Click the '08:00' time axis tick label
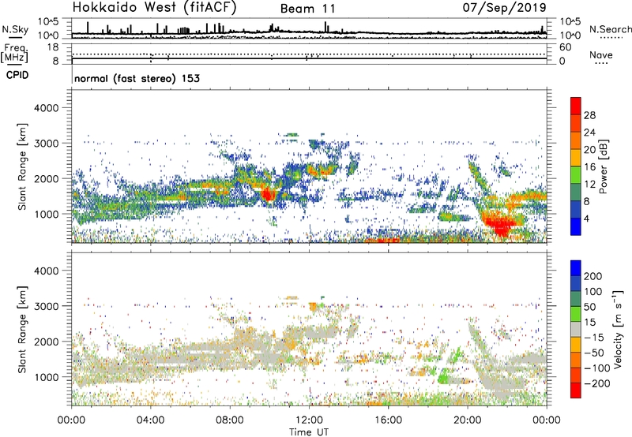This screenshot has width=632, height=437. click(x=230, y=420)
